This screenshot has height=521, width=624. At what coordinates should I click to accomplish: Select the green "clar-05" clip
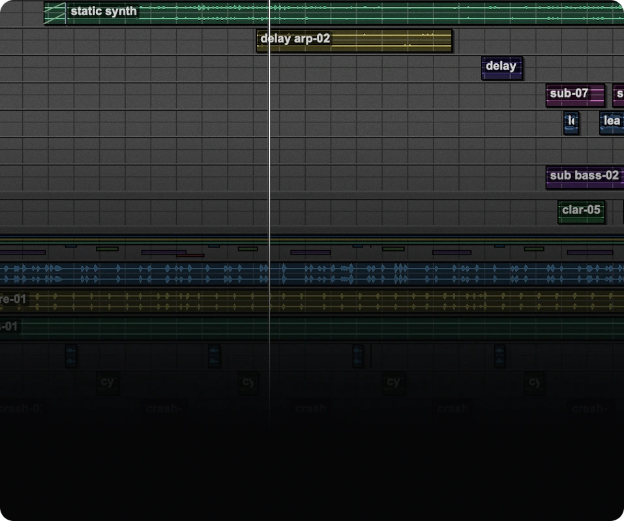click(x=582, y=212)
